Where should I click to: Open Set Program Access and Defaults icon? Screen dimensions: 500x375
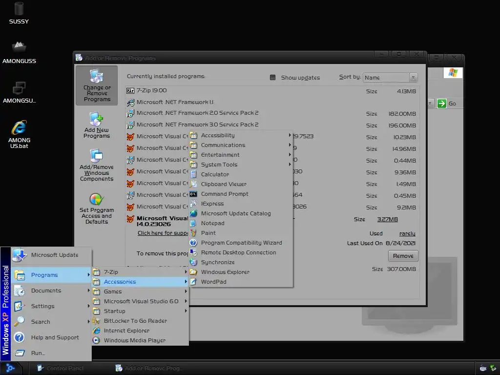(x=97, y=208)
